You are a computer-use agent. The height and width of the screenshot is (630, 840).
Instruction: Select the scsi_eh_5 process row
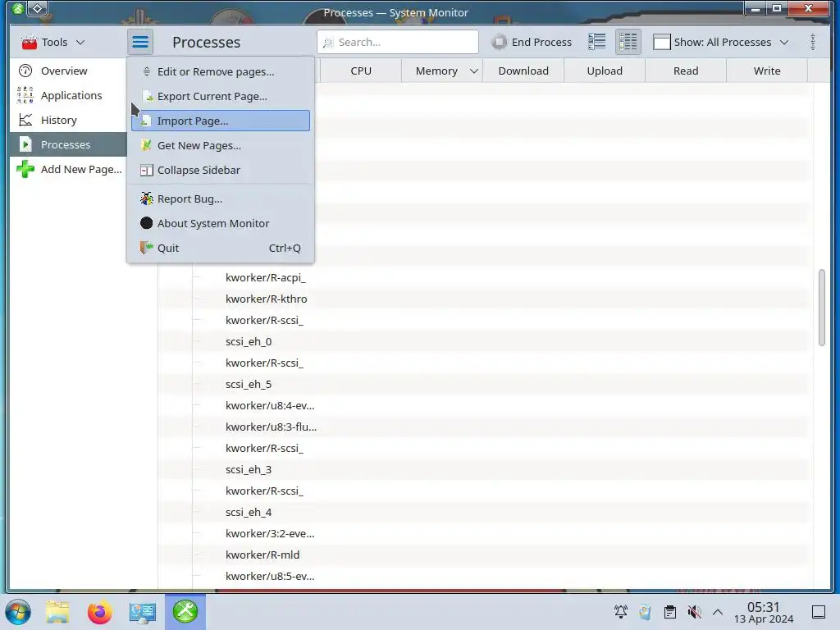(x=483, y=384)
